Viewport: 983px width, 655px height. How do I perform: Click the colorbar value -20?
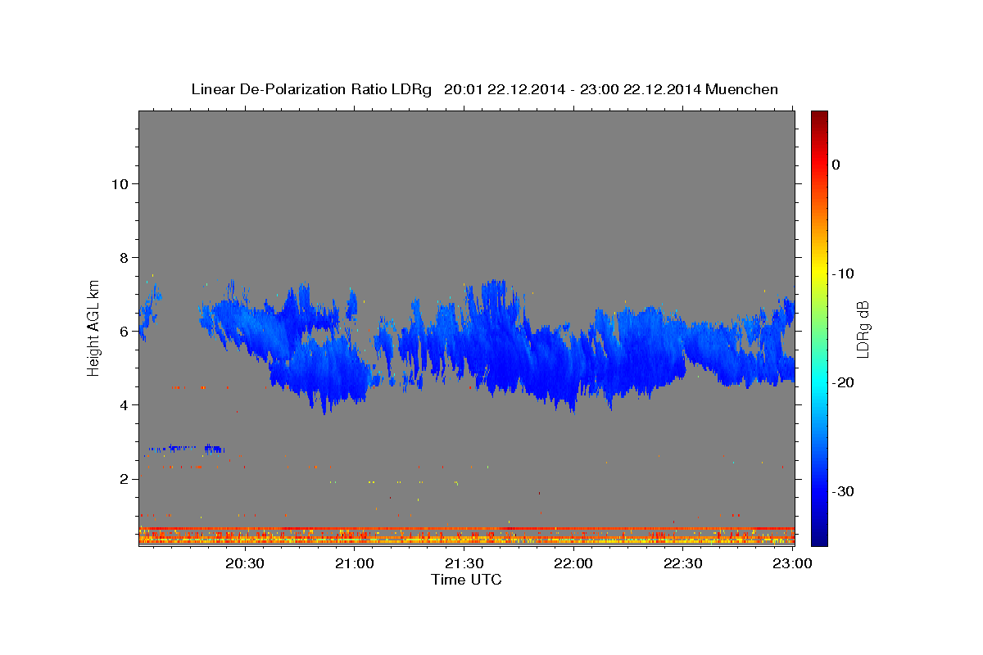843,382
